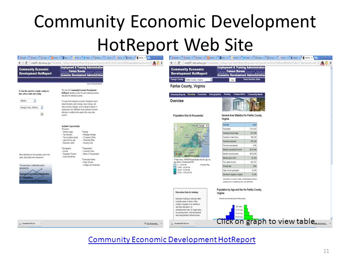Open new tab in the Fairfax report browser
Viewport: 350px width, 263px height.
pos(316,58)
